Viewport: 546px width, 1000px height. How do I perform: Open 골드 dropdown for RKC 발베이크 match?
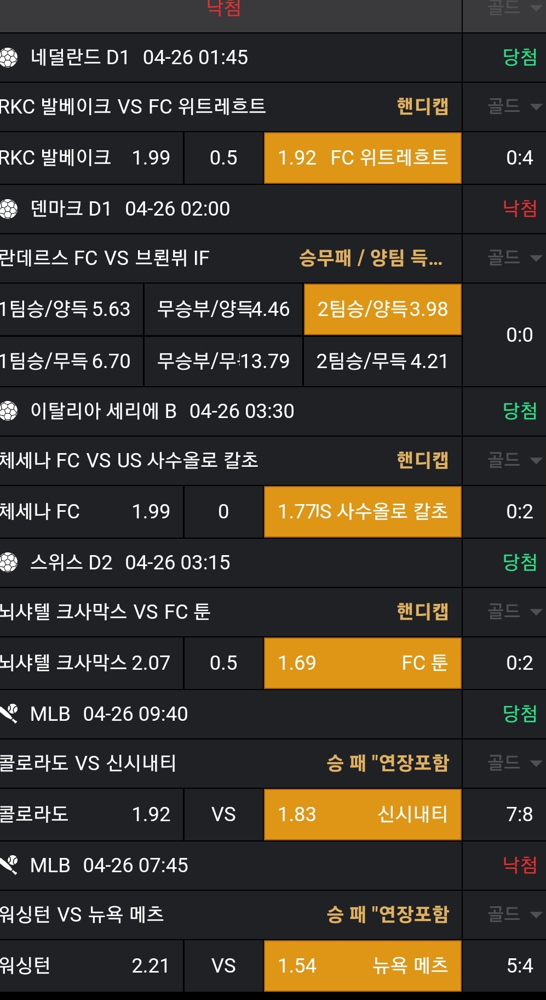tap(514, 106)
